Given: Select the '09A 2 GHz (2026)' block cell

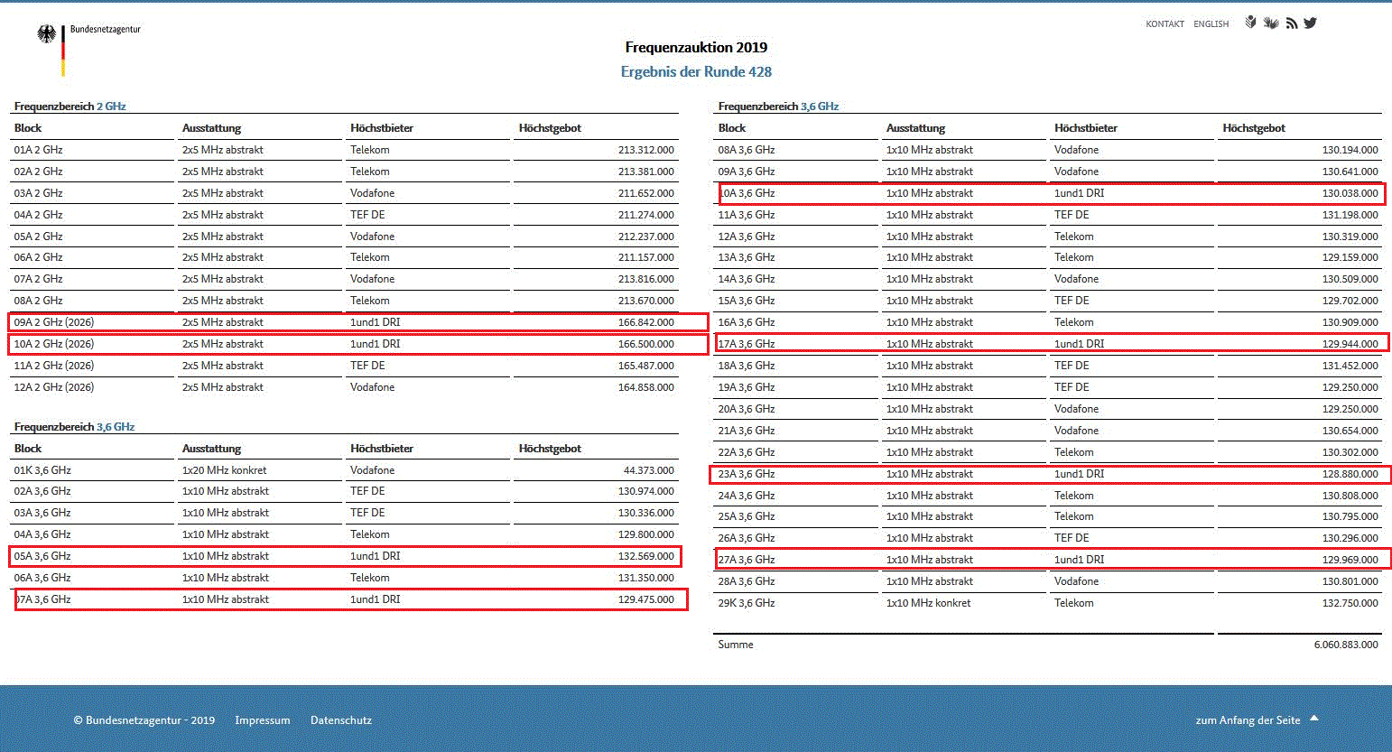Looking at the screenshot, I should click(54, 322).
